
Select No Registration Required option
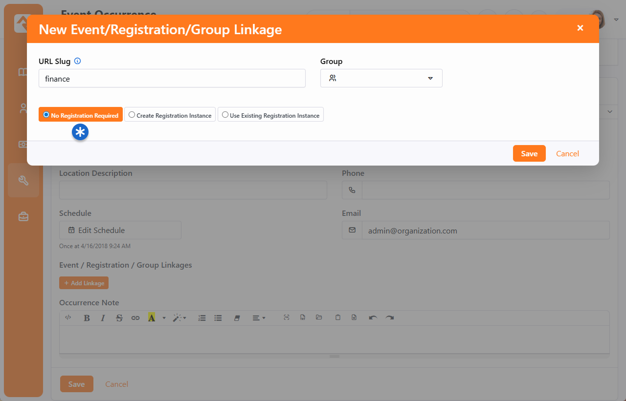[x=81, y=115]
